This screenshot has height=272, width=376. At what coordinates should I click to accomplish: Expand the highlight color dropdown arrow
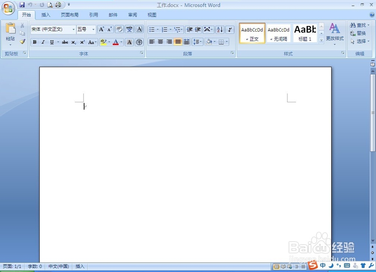tap(109, 42)
